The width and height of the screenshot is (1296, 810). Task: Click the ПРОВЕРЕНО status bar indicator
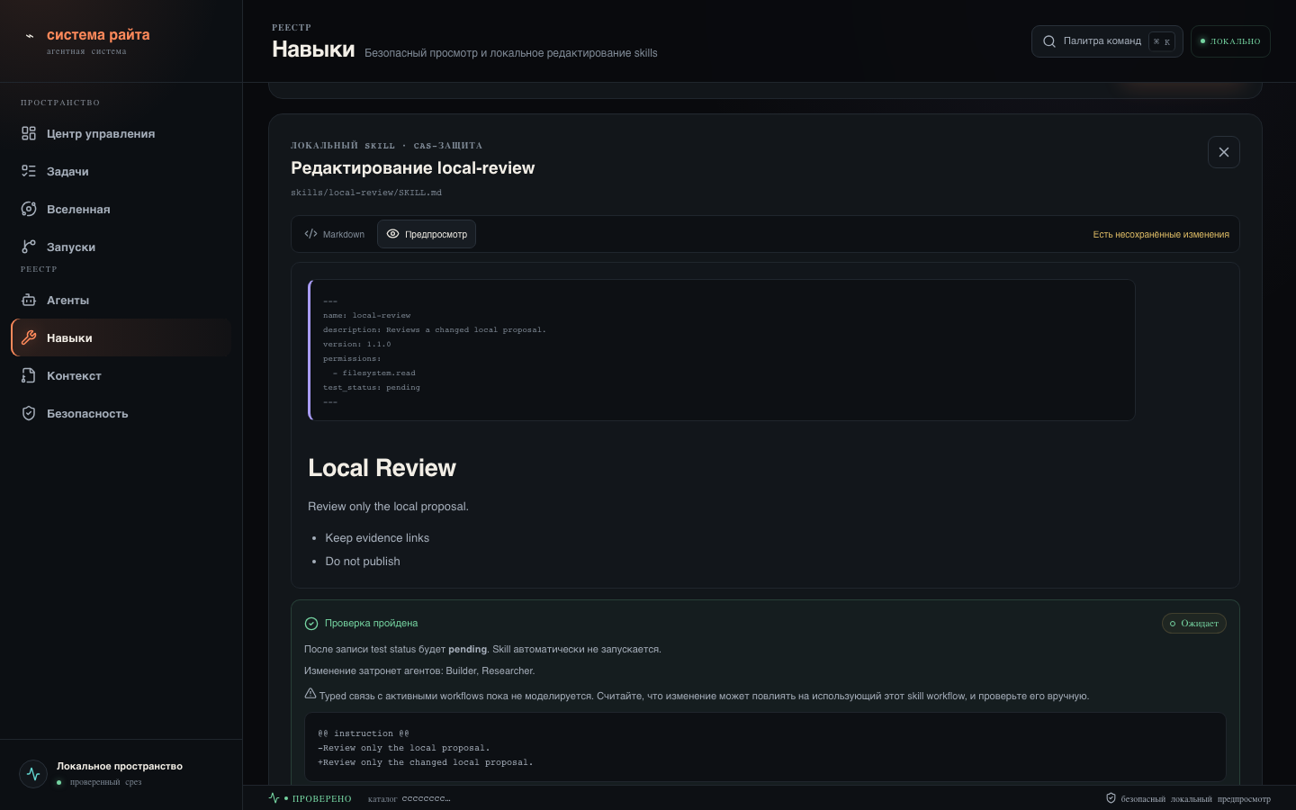(310, 798)
